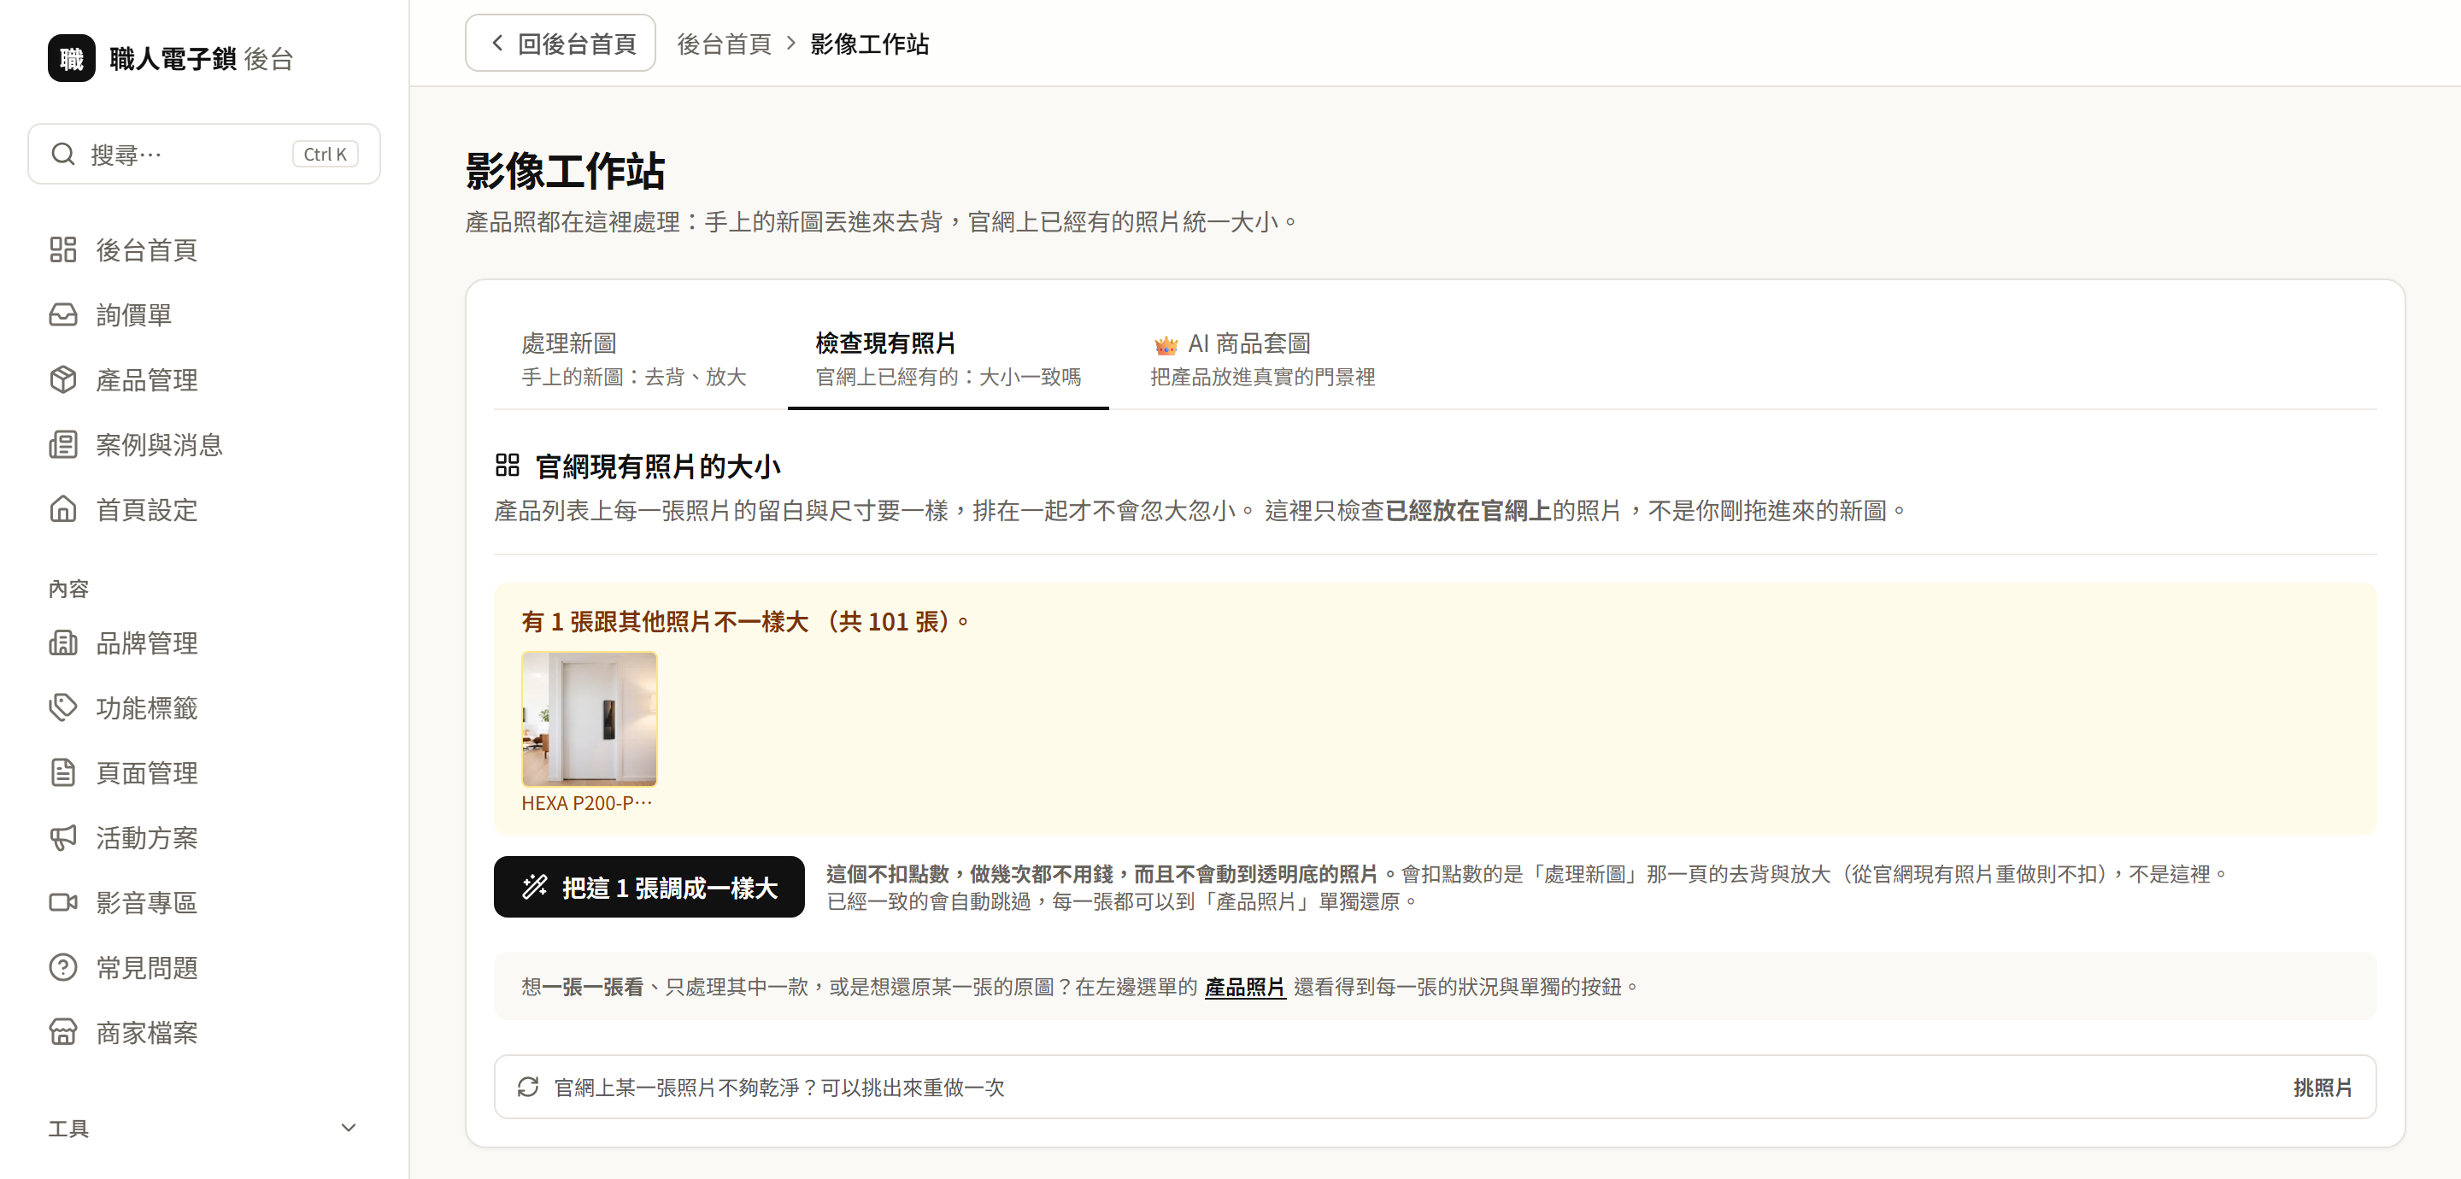The width and height of the screenshot is (2461, 1179).
Task: Open 案例與消息 sidebar item
Action: pyautogui.click(x=203, y=444)
